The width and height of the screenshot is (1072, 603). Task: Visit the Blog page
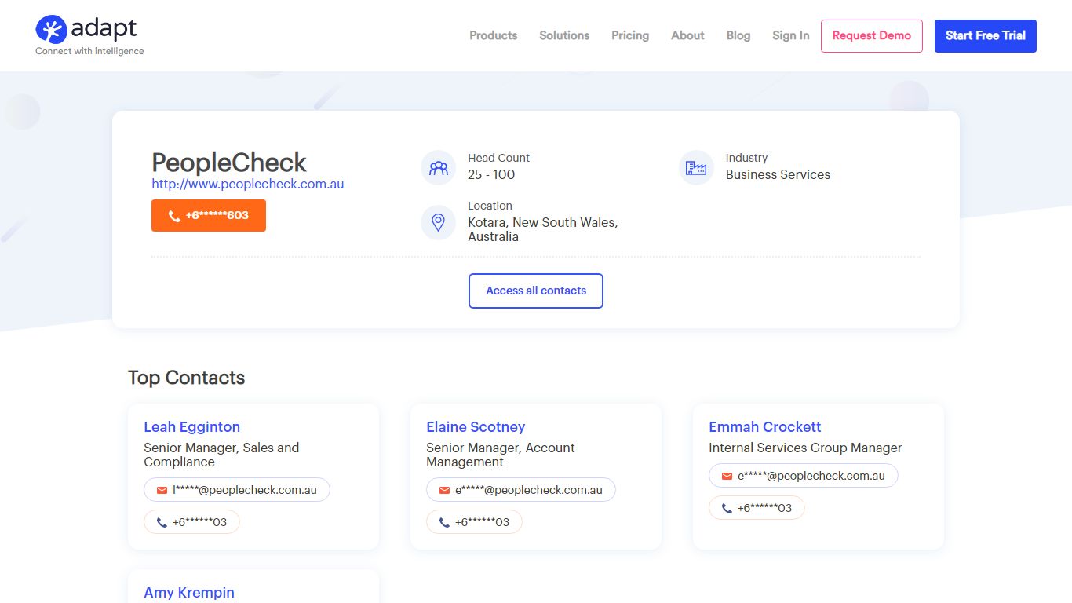738,35
